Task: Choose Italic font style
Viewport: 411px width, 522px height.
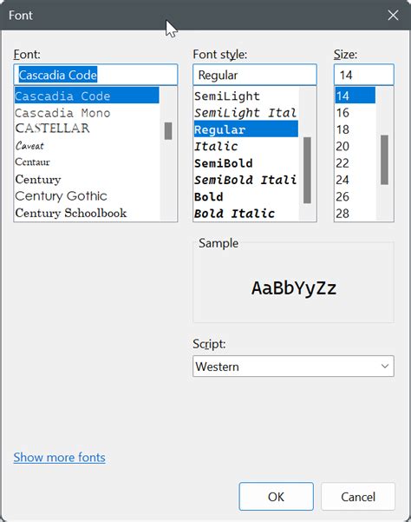Action: coord(246,146)
